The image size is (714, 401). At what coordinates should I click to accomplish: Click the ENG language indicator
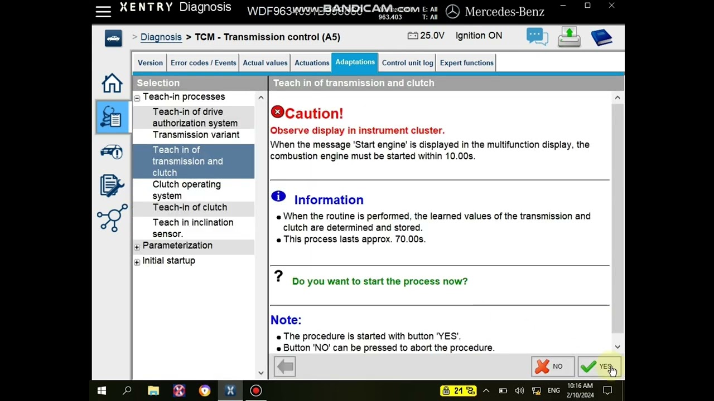pos(554,390)
